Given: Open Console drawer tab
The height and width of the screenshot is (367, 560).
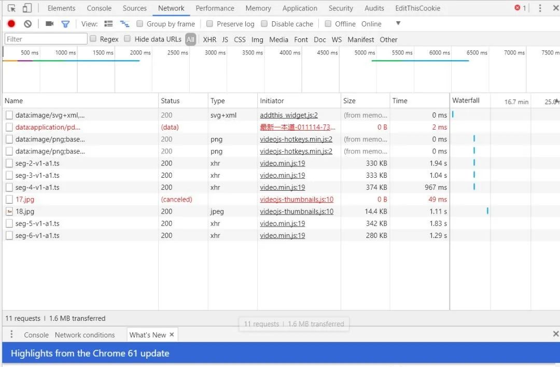Looking at the screenshot, I should pyautogui.click(x=36, y=335).
